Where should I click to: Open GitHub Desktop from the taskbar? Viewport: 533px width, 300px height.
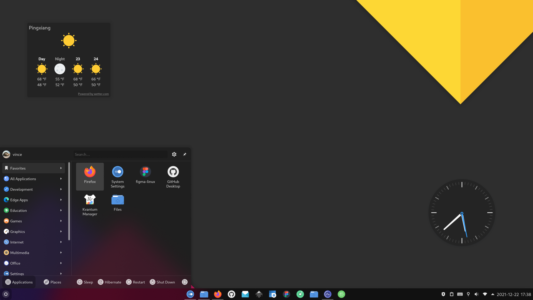(232, 294)
